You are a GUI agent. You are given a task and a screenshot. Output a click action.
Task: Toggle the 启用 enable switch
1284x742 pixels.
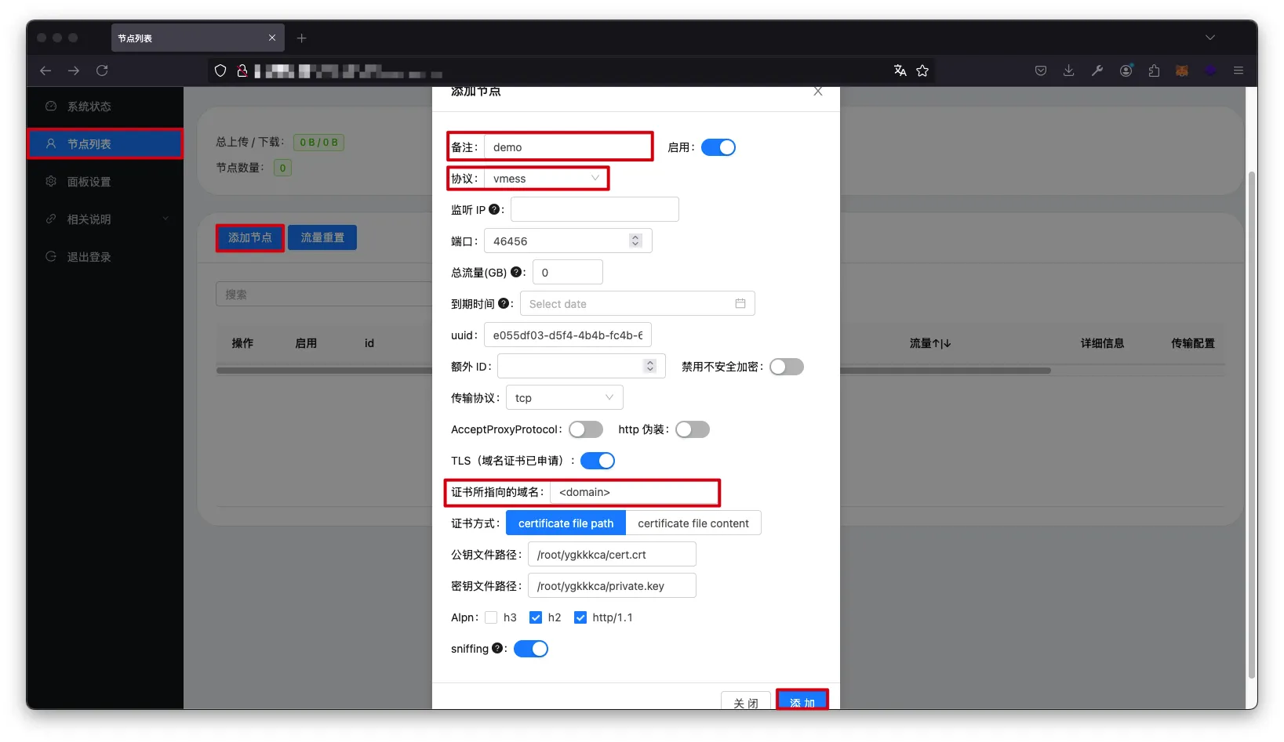[718, 147]
